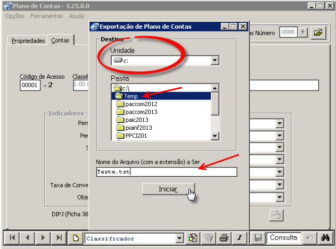Click the Código de Acesso field 00001
The image size is (336, 249).
(x=30, y=85)
